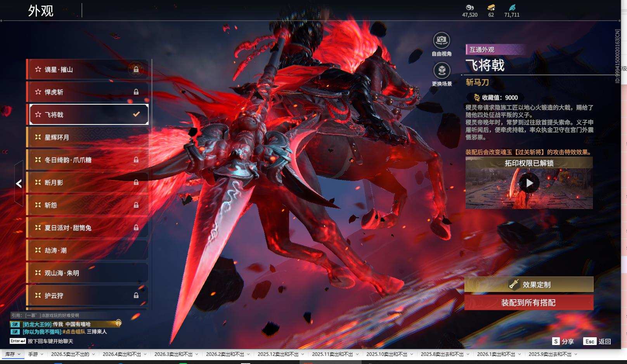Click the gold bar currency icon showing 62
This screenshot has width=627, height=364.
(x=491, y=7)
